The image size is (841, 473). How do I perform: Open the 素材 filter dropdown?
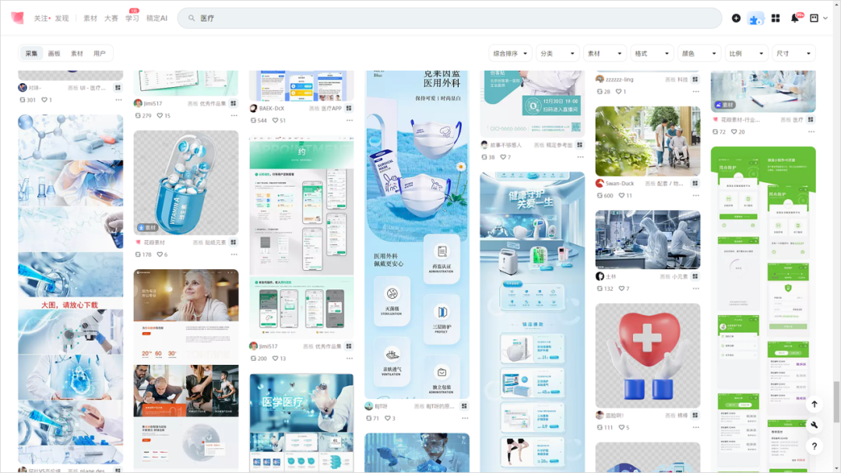coord(604,54)
